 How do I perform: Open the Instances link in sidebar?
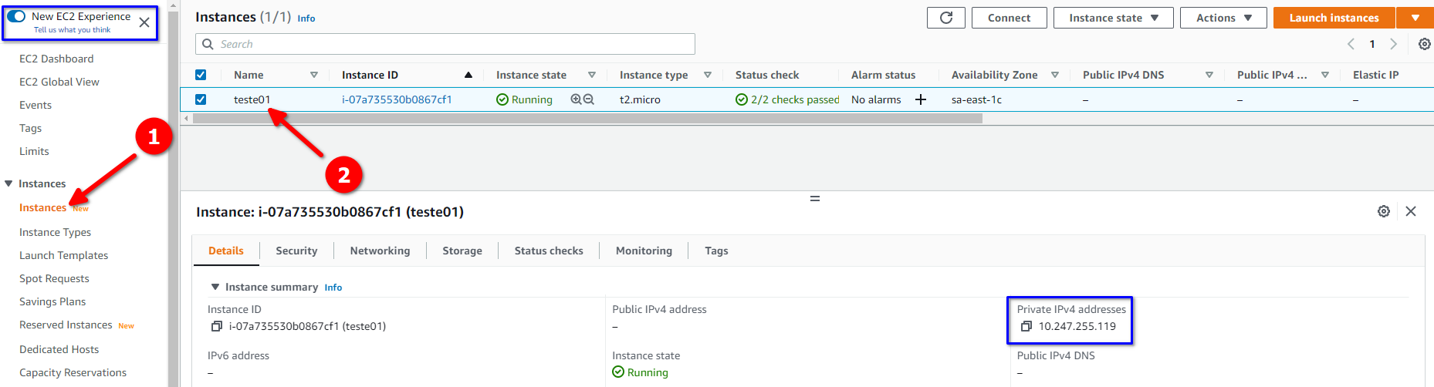tap(42, 207)
